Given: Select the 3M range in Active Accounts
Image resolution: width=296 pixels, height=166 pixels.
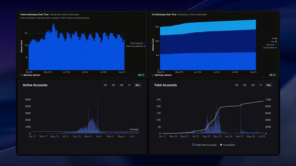Looking at the screenshot, I should click(x=121, y=85).
